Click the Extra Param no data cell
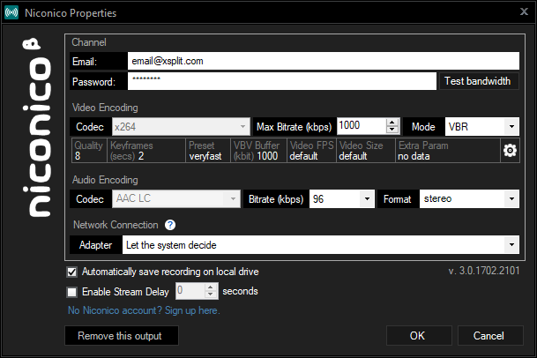The height and width of the screenshot is (358, 537). click(x=448, y=151)
